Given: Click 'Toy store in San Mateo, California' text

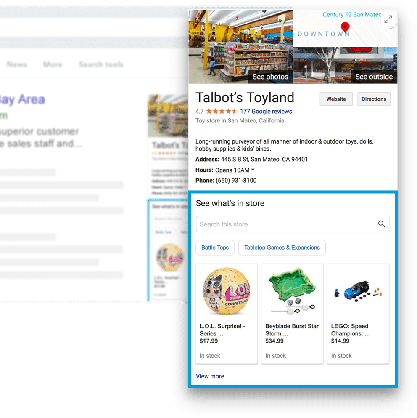Looking at the screenshot, I should click(x=240, y=121).
